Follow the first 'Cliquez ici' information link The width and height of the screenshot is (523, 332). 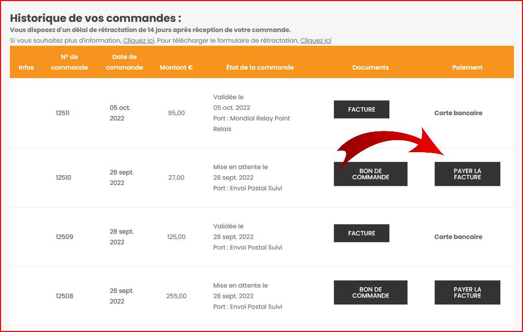click(x=139, y=40)
